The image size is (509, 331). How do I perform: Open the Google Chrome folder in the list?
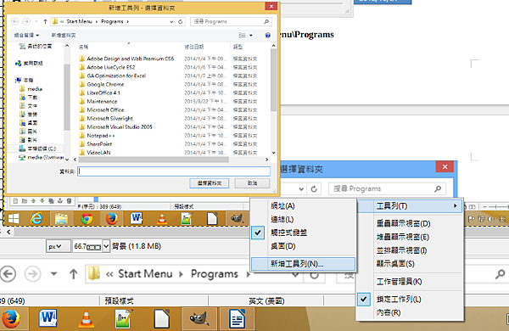click(105, 84)
